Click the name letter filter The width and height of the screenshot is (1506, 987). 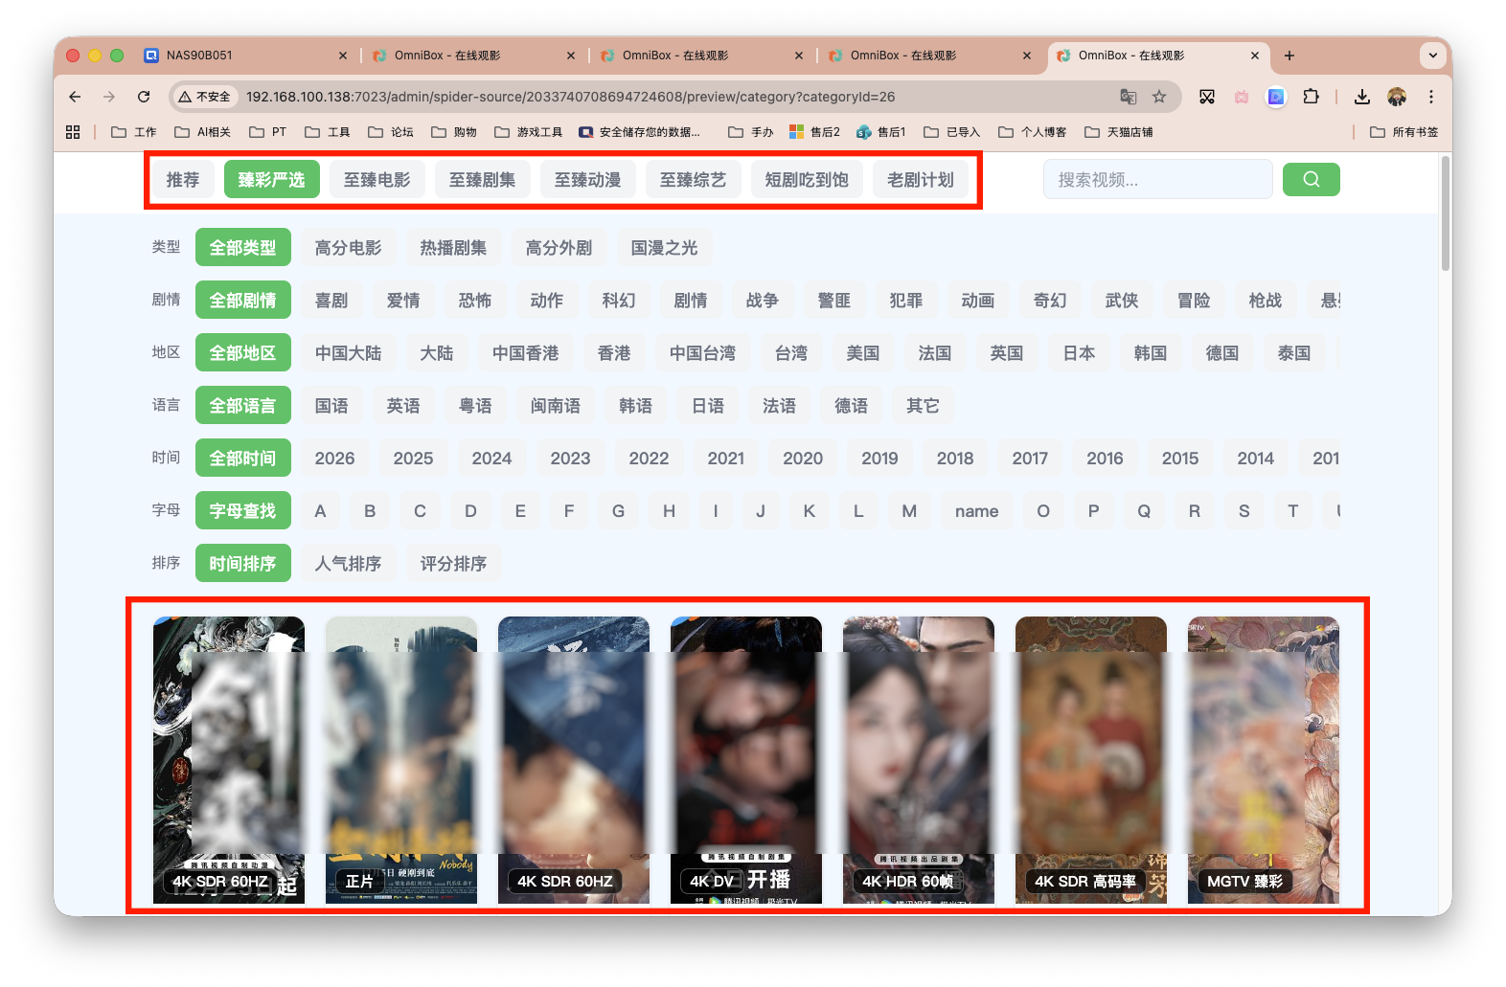click(976, 511)
